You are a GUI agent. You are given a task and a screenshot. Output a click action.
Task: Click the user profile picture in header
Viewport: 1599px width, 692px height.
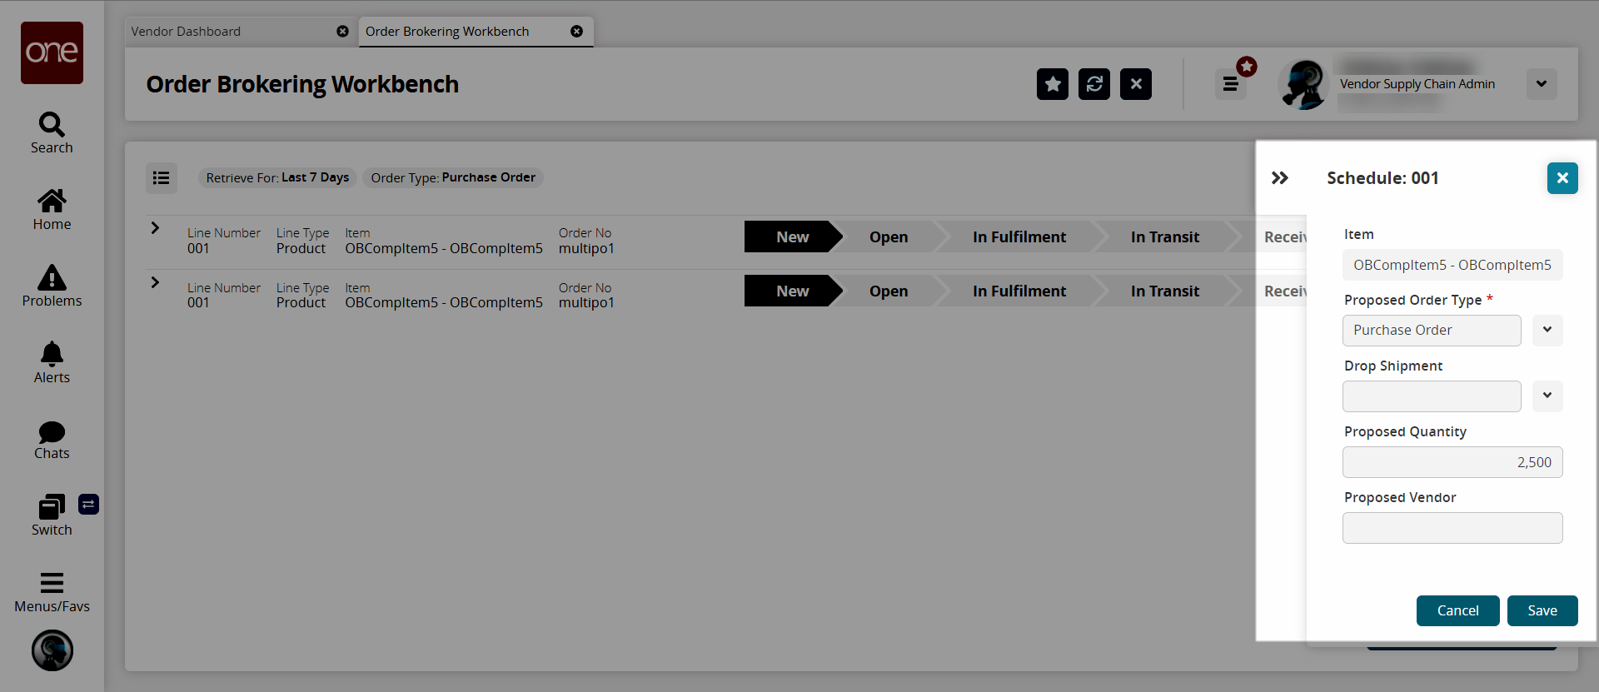click(1303, 84)
